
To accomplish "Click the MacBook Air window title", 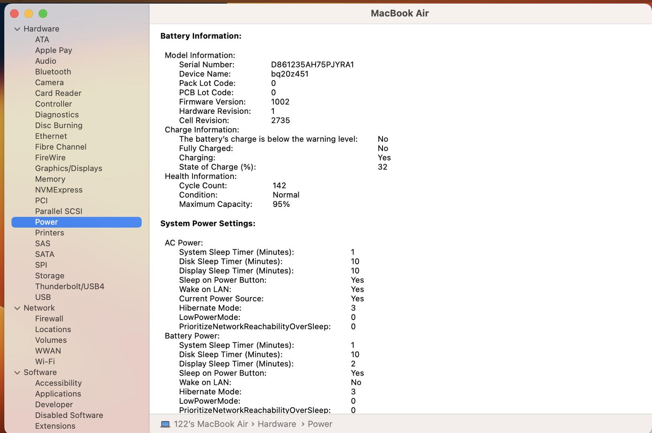I will 400,13.
